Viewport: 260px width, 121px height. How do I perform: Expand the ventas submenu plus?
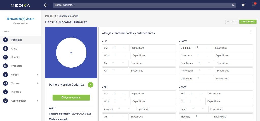pyautogui.click(x=38, y=75)
